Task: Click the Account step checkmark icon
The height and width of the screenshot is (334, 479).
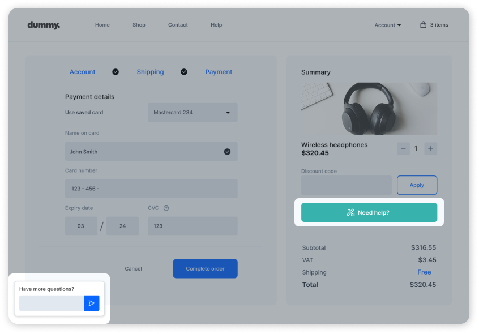Action: coord(116,72)
